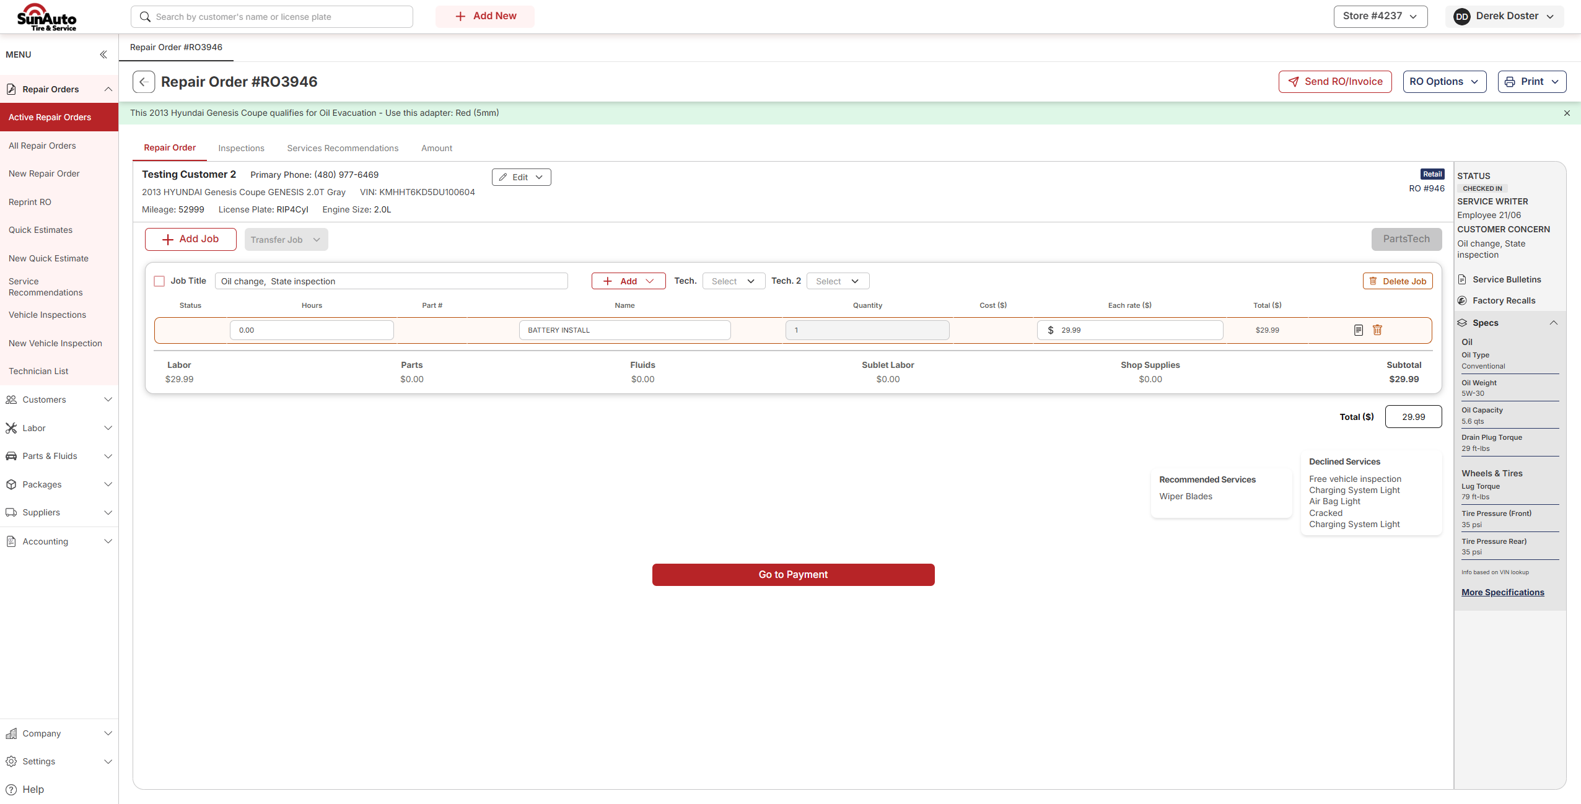Open Vehicle Inspections in sidebar
Screen dimensions: 1581x804
click(x=47, y=315)
